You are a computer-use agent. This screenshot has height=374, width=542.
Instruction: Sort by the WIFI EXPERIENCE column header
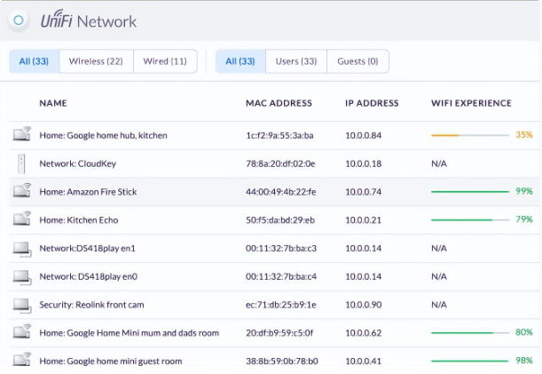[x=472, y=103]
